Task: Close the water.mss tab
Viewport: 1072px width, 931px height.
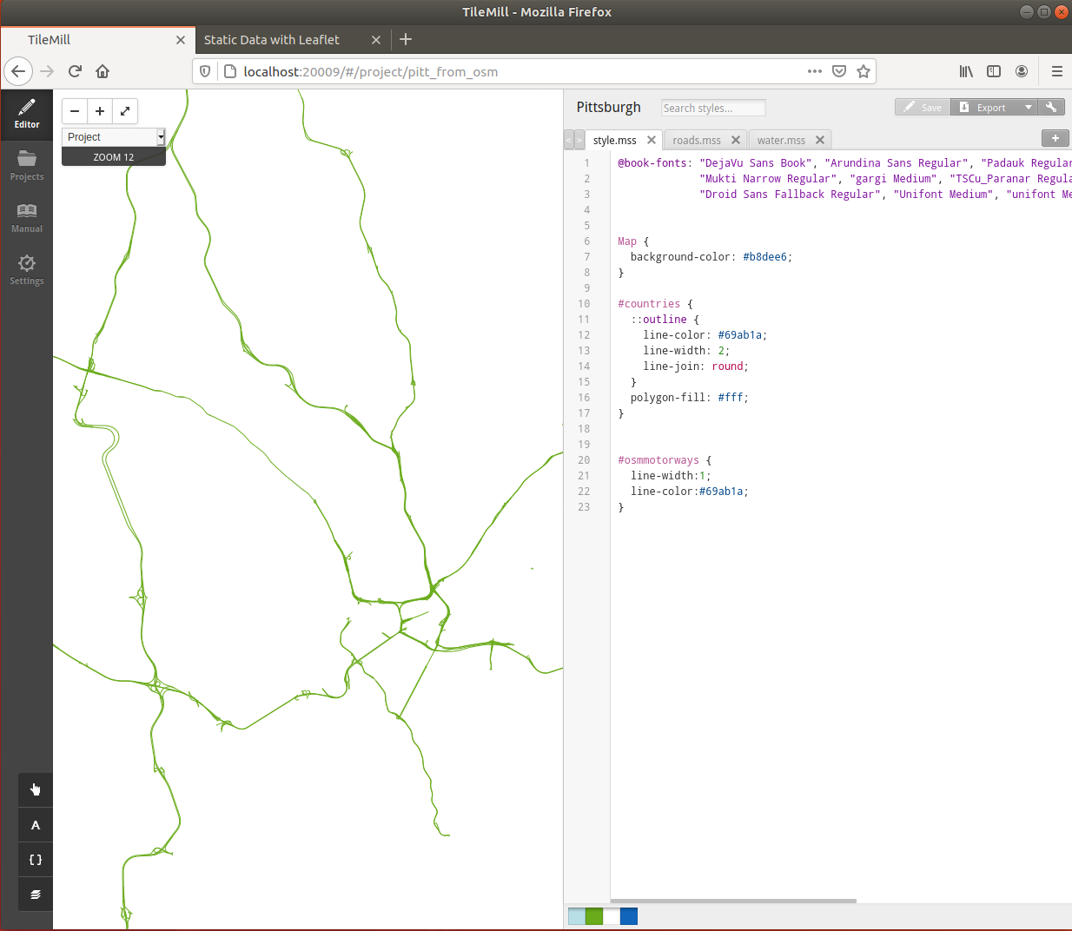Action: coord(820,140)
